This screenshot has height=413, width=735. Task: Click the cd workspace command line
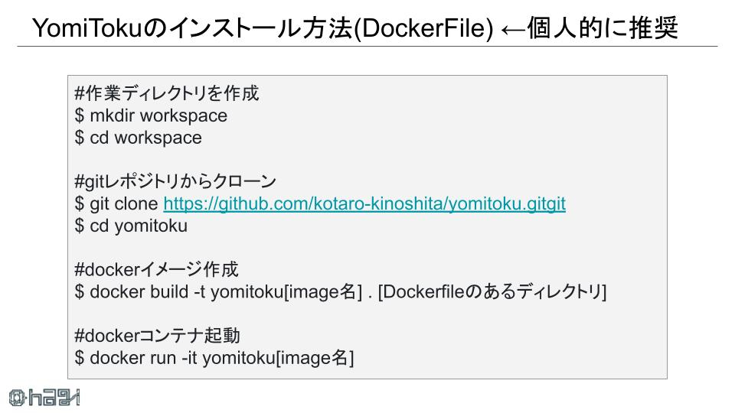coord(138,138)
